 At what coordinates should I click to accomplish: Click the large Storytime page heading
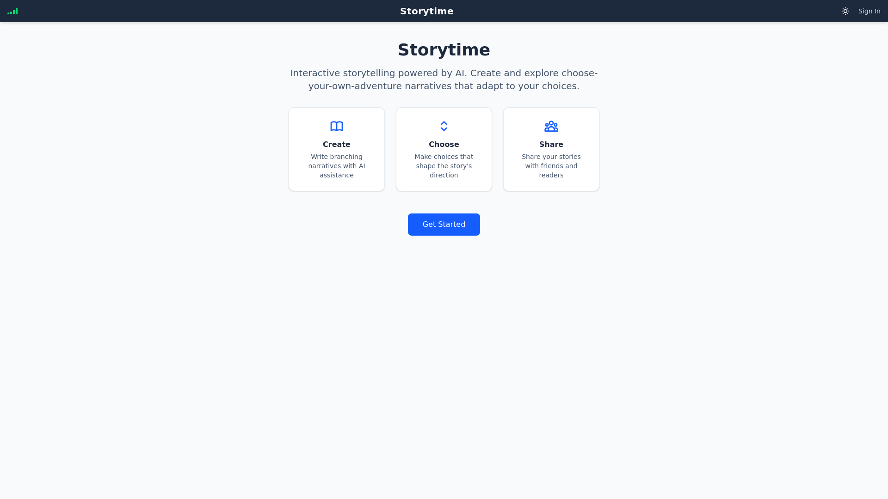click(444, 50)
